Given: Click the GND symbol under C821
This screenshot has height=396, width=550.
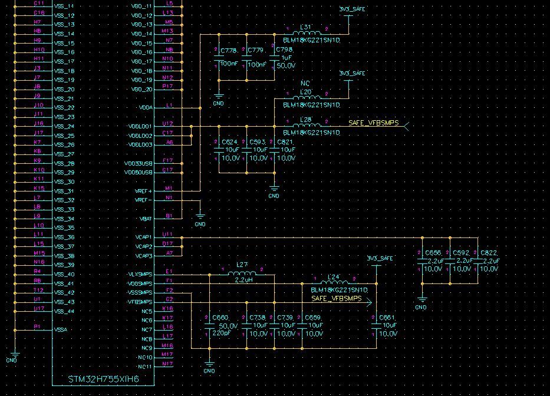Looking at the screenshot, I should click(x=274, y=191).
